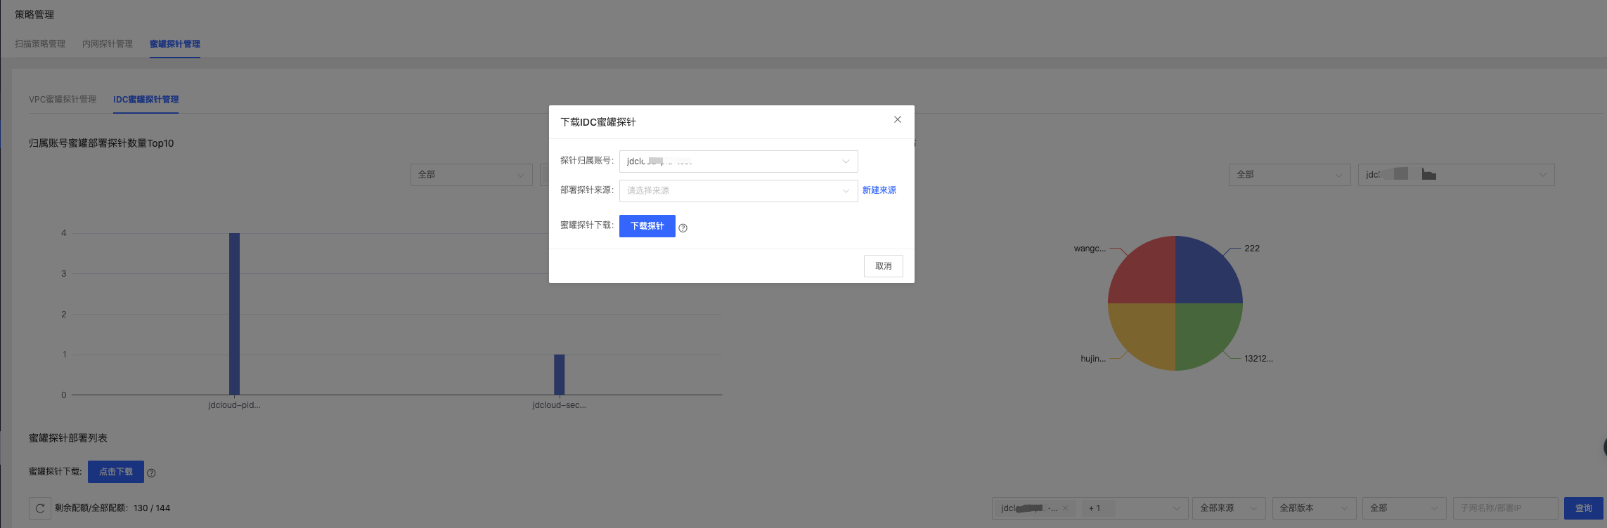The image size is (1607, 528).
Task: Click the jdcloud-sec... axis label
Action: 559,405
